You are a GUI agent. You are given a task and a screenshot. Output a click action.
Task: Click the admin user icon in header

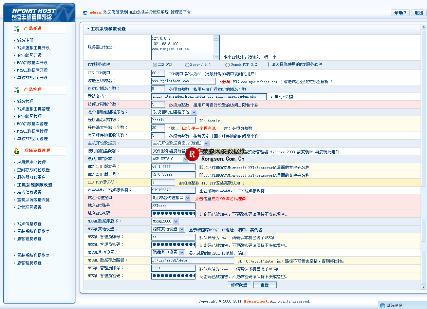[85, 13]
